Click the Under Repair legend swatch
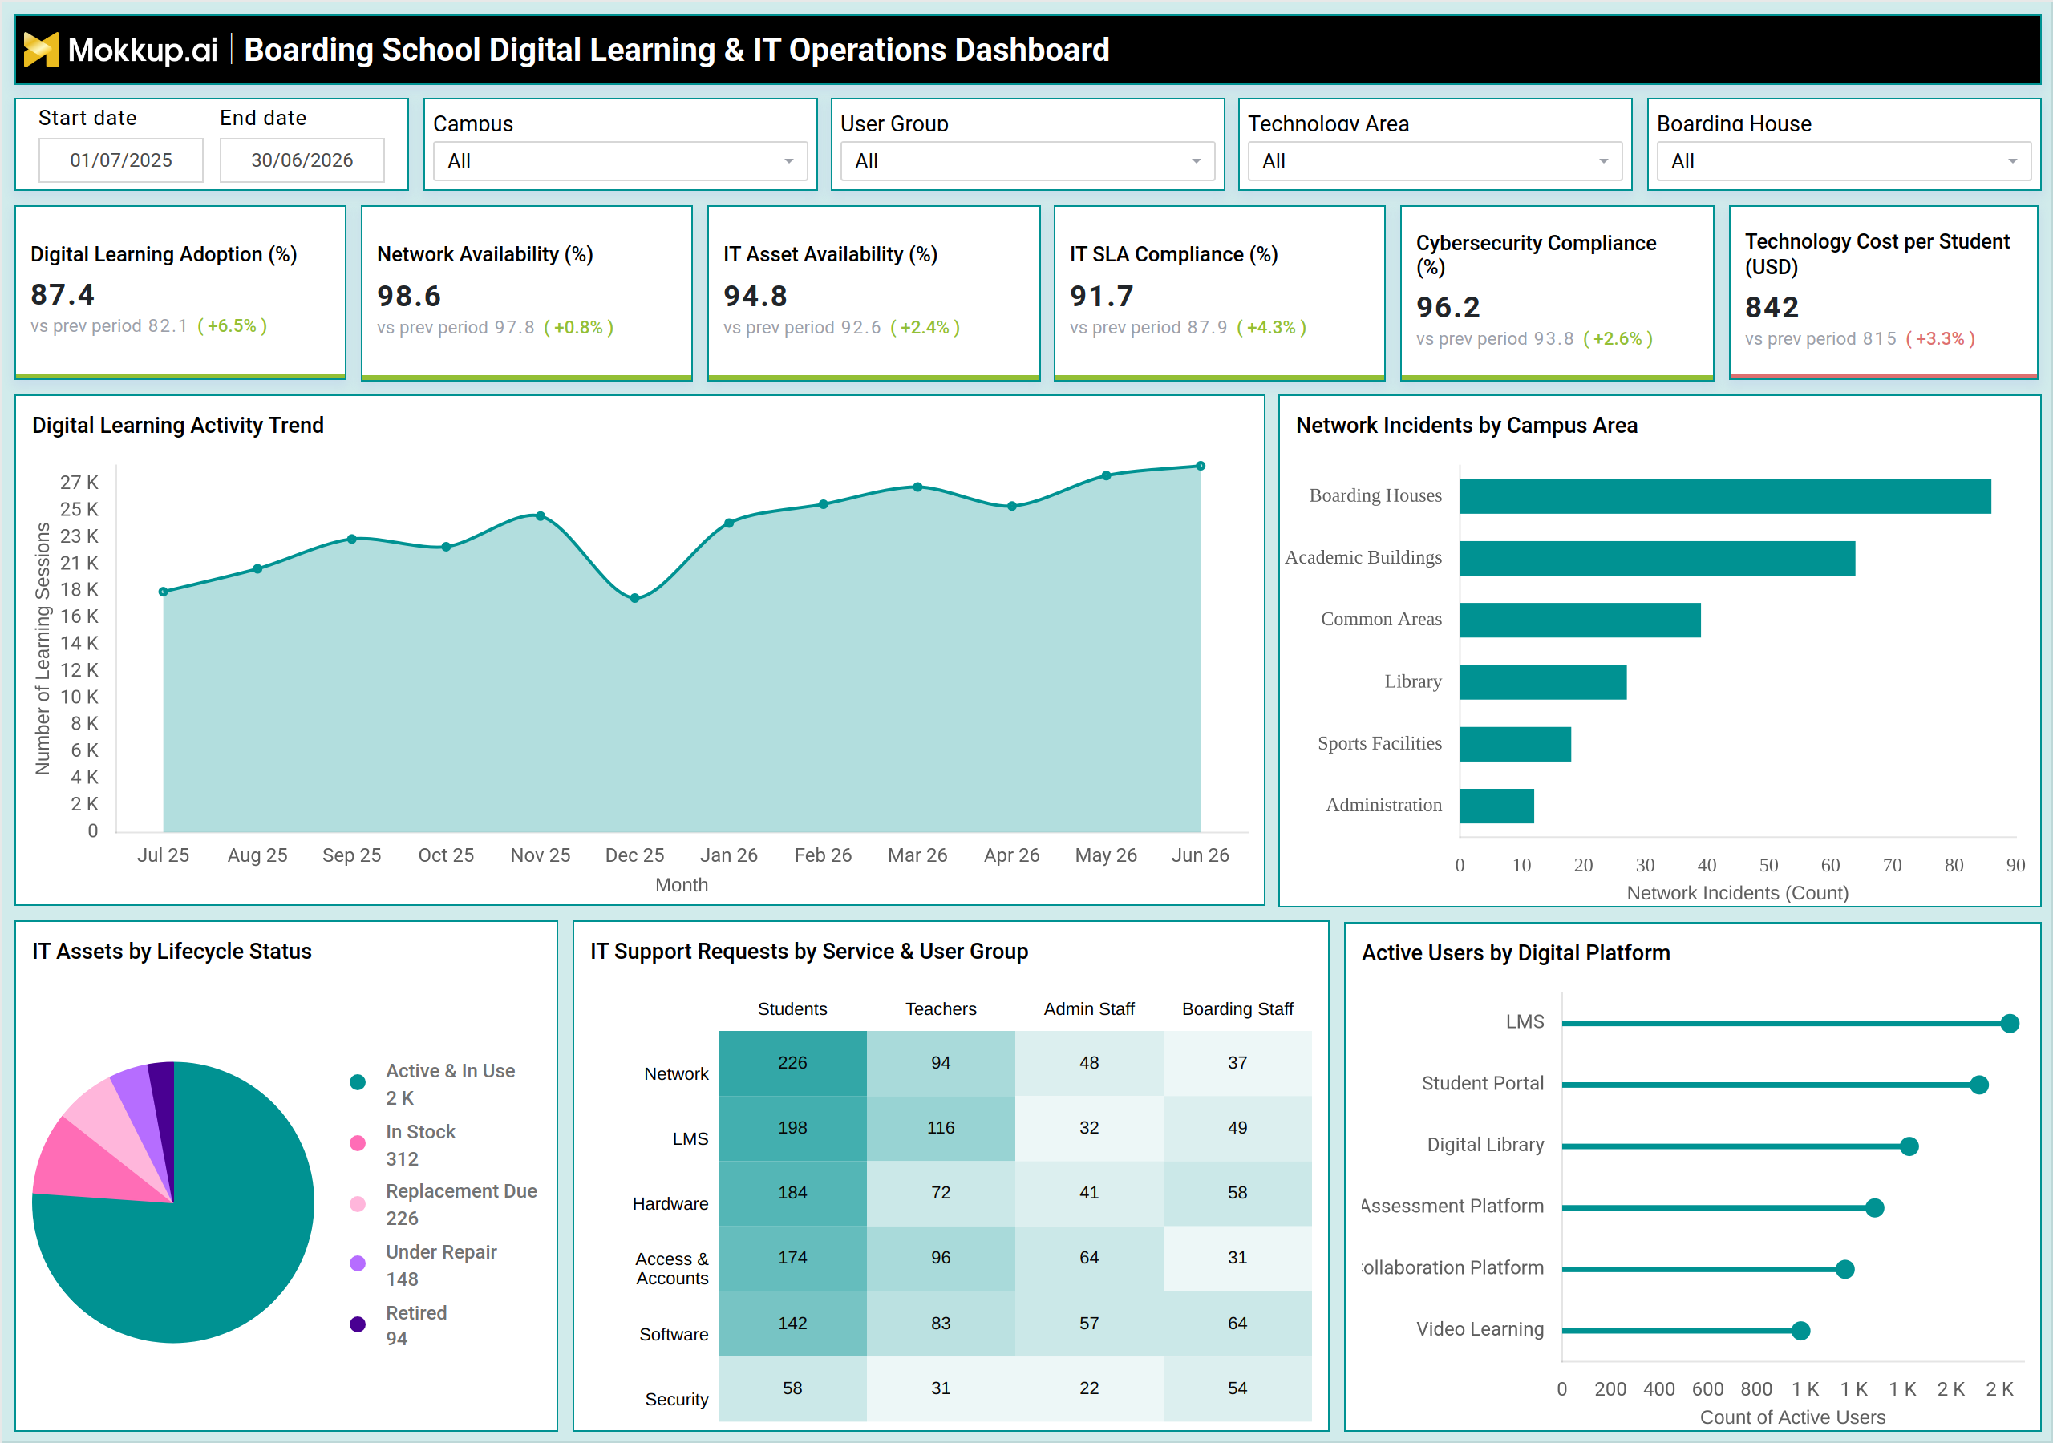The image size is (2053, 1443). [358, 1263]
